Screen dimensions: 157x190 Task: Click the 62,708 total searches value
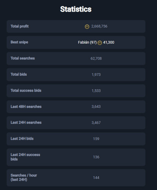tap(96, 59)
